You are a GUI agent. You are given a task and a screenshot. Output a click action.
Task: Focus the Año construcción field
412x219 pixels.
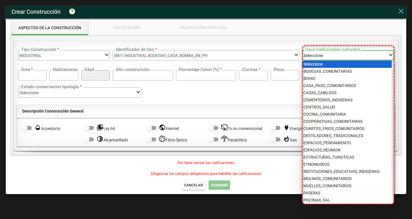coord(143,75)
